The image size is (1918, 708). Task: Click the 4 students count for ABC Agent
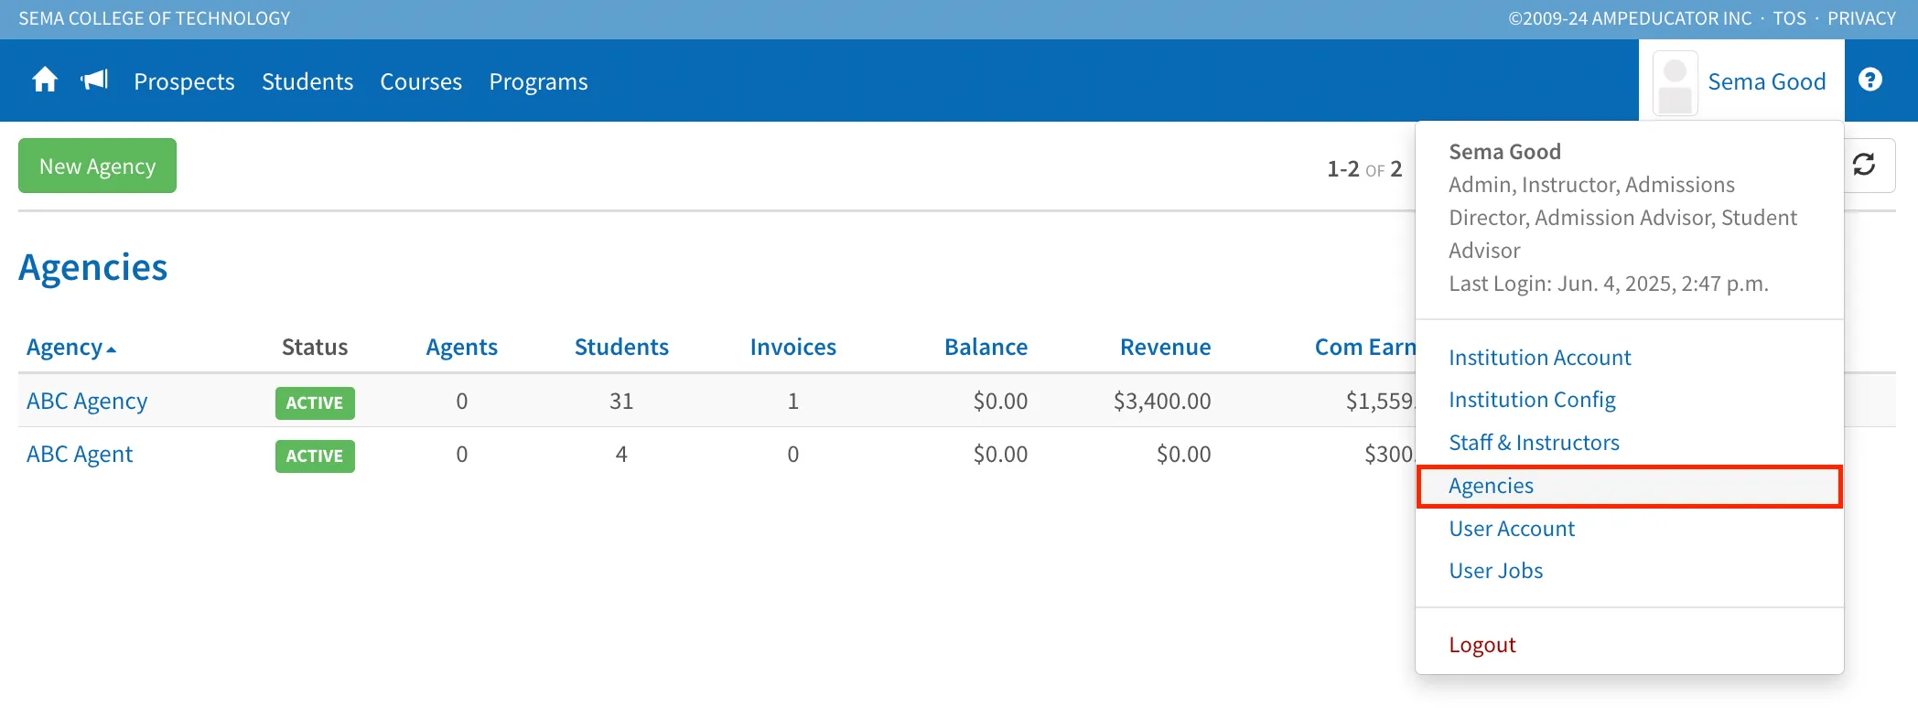tap(621, 454)
